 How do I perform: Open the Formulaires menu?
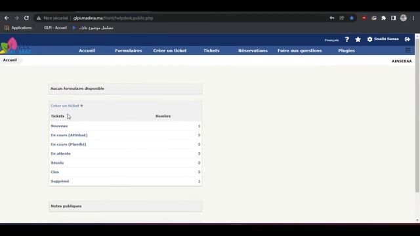pos(129,50)
